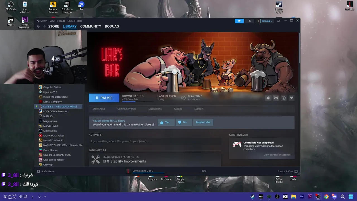Click the controller layout icon
This screenshot has height=201, width=357.
point(276,98)
